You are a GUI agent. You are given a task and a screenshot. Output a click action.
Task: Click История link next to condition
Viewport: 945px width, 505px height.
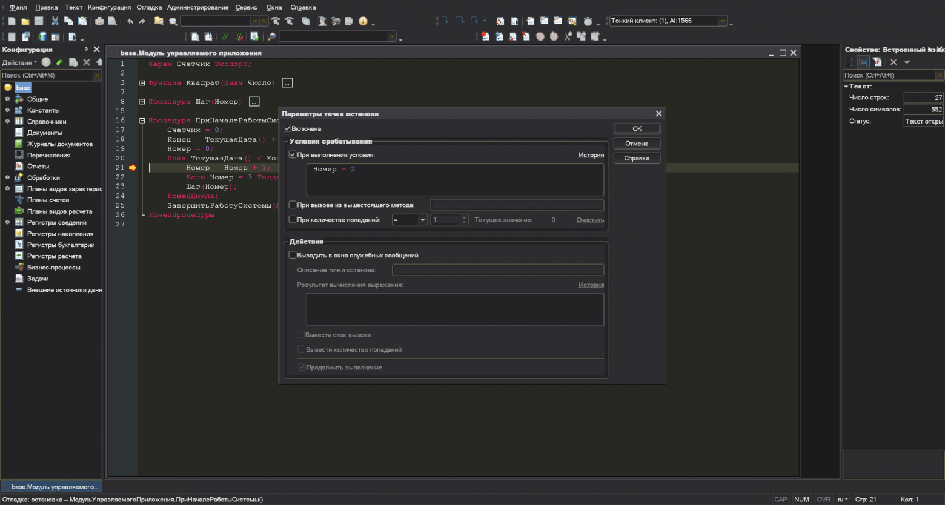point(591,155)
